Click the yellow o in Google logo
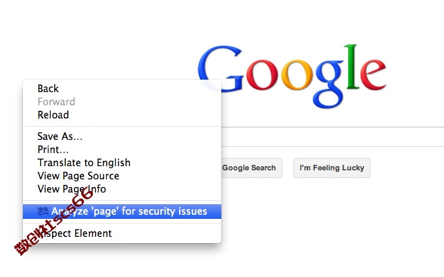 coord(297,75)
